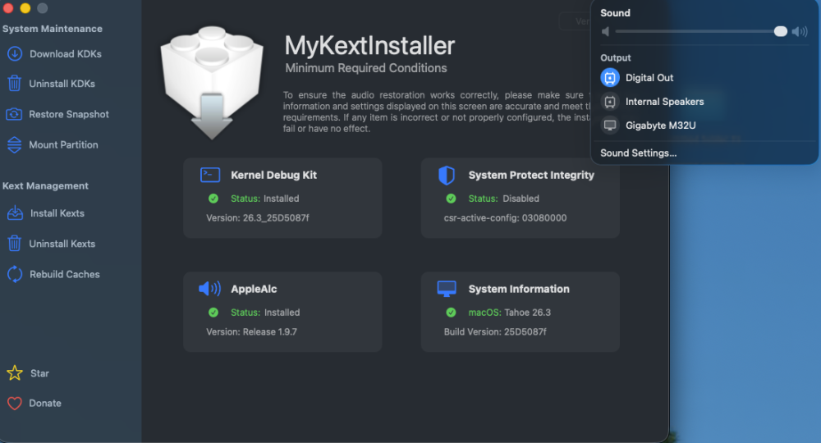Click the Kernel Debug Kit card title
The width and height of the screenshot is (821, 443).
tap(273, 176)
